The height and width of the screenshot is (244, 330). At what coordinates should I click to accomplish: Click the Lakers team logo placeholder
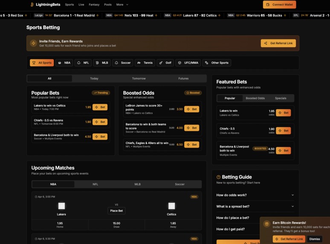61,206
